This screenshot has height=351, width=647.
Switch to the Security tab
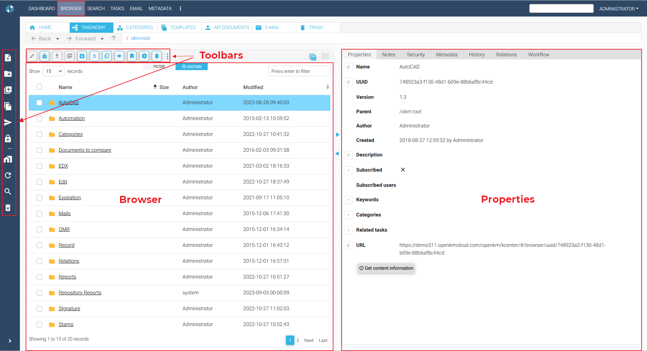pyautogui.click(x=415, y=55)
